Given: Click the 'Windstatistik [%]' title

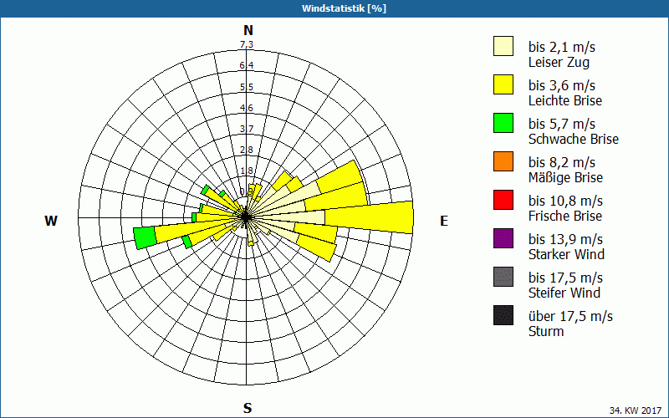Looking at the screenshot, I should (x=344, y=8).
